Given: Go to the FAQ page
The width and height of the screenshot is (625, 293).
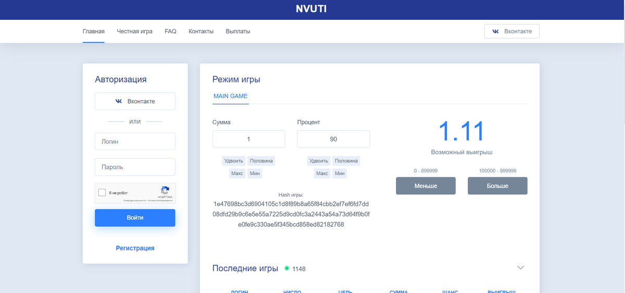Looking at the screenshot, I should click(170, 31).
